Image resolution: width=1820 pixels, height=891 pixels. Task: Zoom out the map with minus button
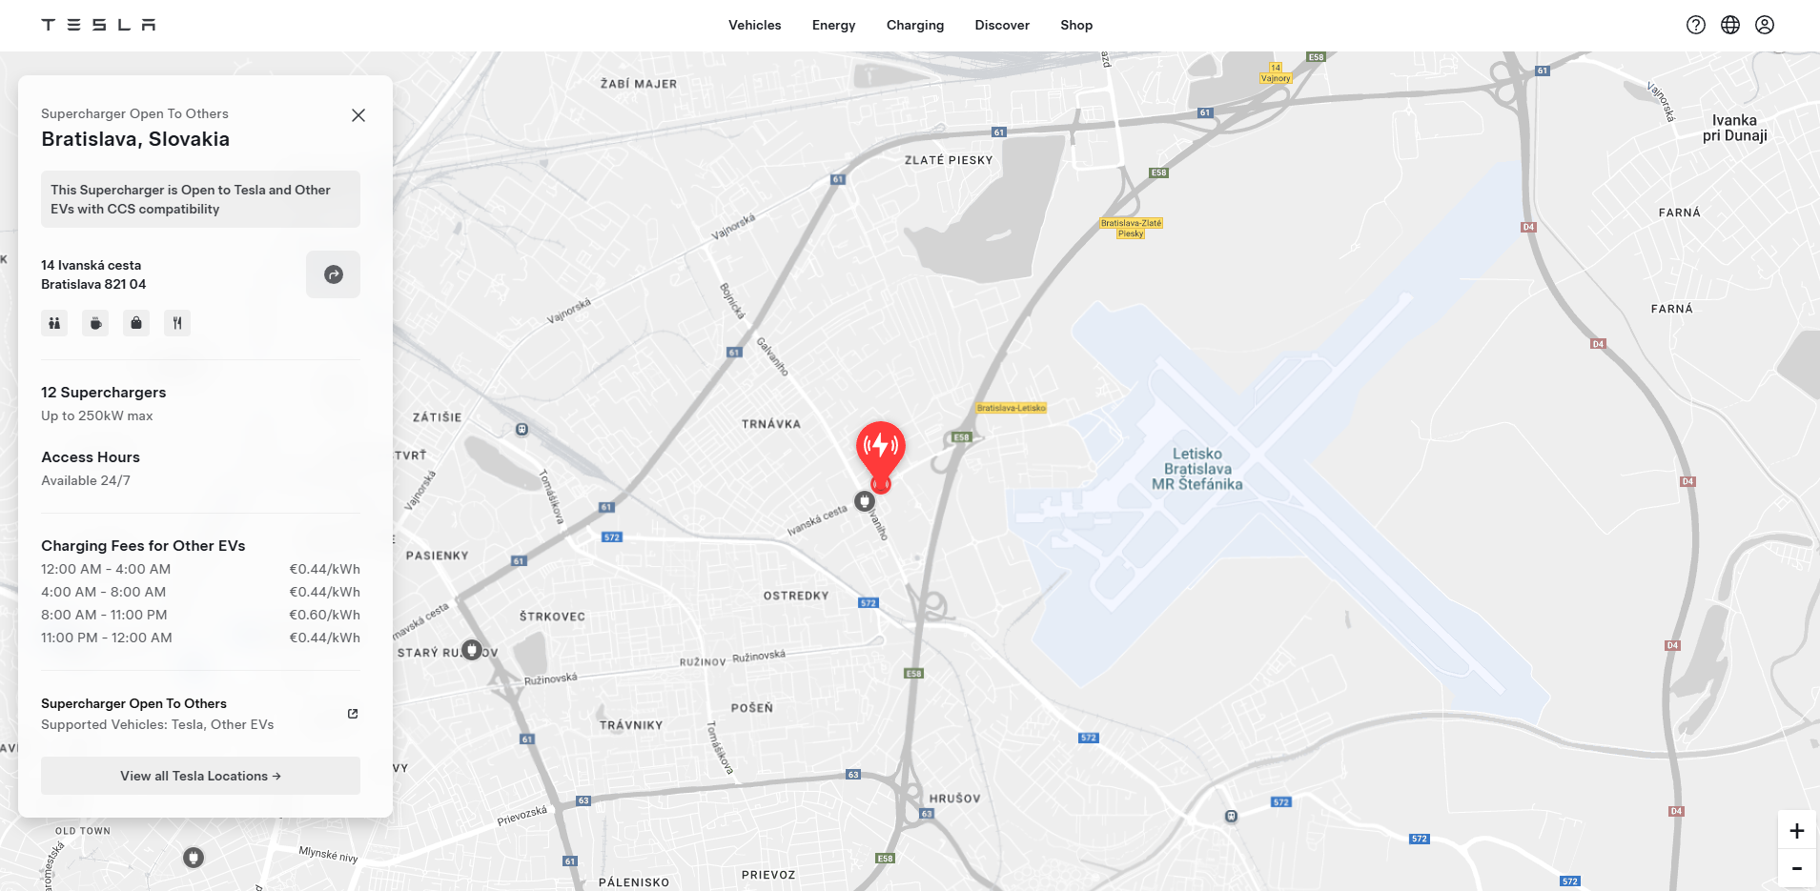1797,868
